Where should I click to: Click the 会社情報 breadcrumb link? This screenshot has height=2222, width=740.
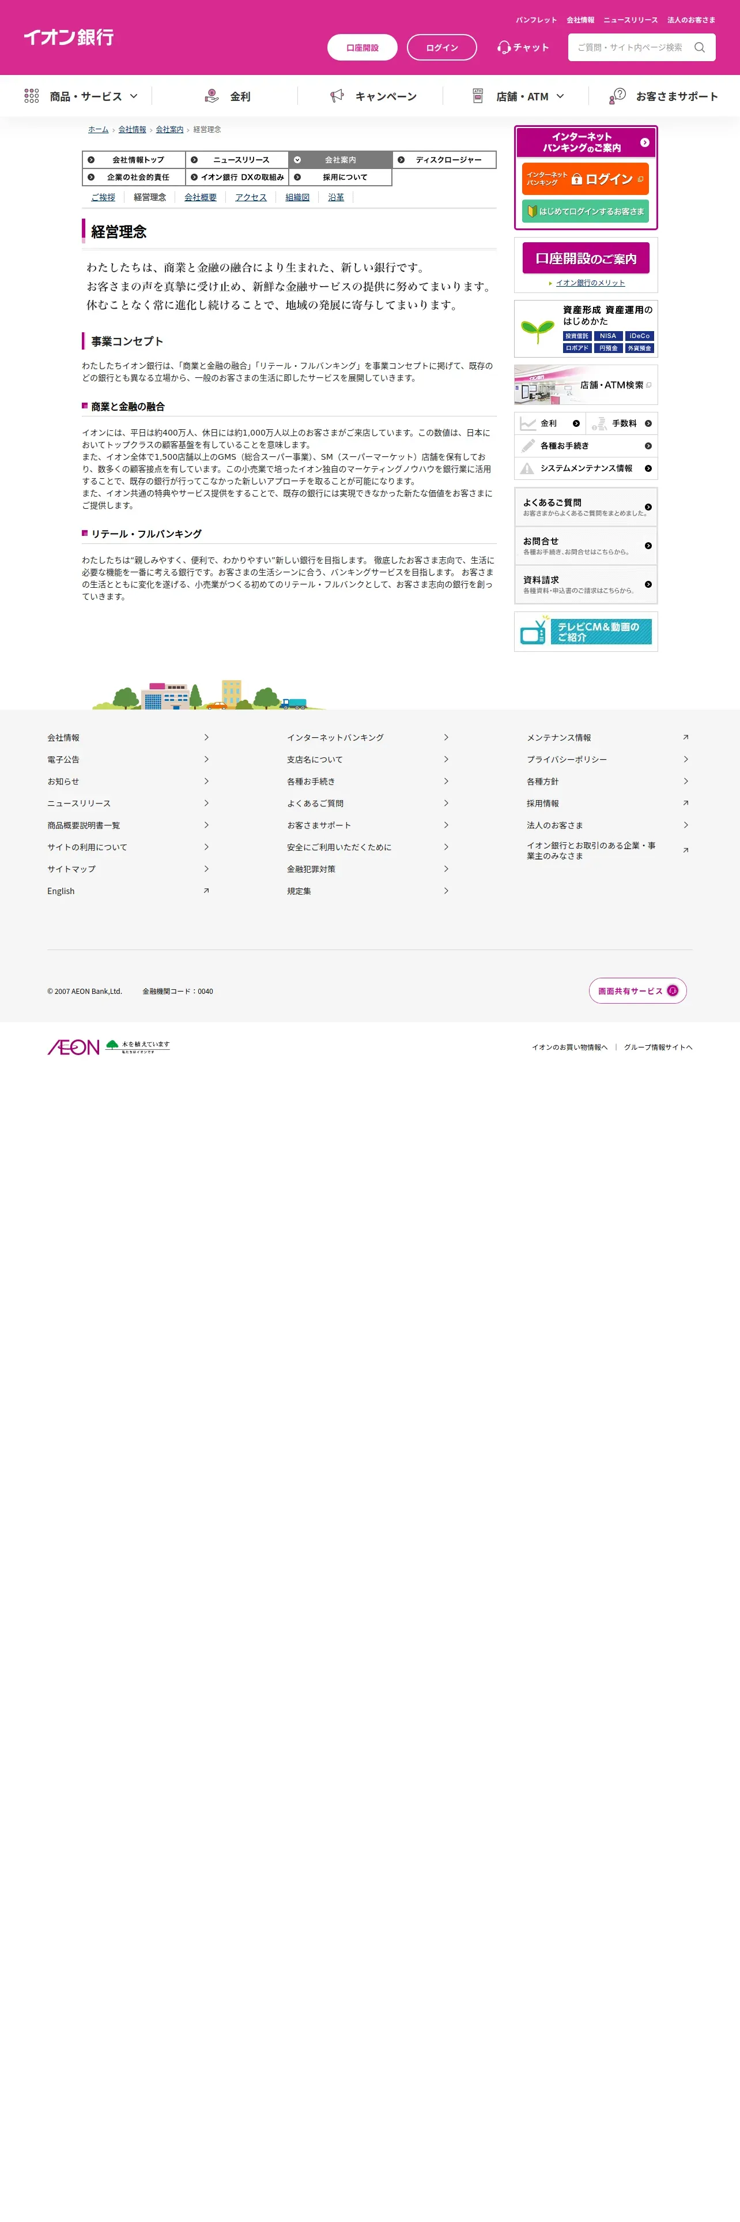(x=132, y=129)
